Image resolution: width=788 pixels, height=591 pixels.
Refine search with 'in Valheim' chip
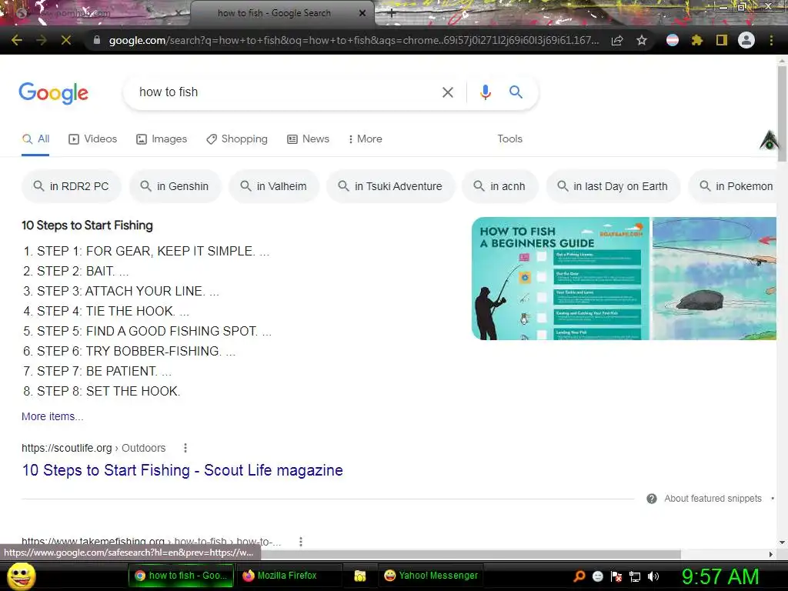click(x=274, y=186)
